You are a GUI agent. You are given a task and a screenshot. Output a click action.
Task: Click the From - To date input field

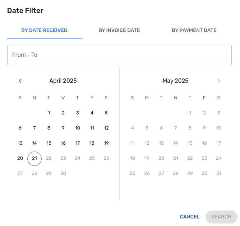point(119,55)
